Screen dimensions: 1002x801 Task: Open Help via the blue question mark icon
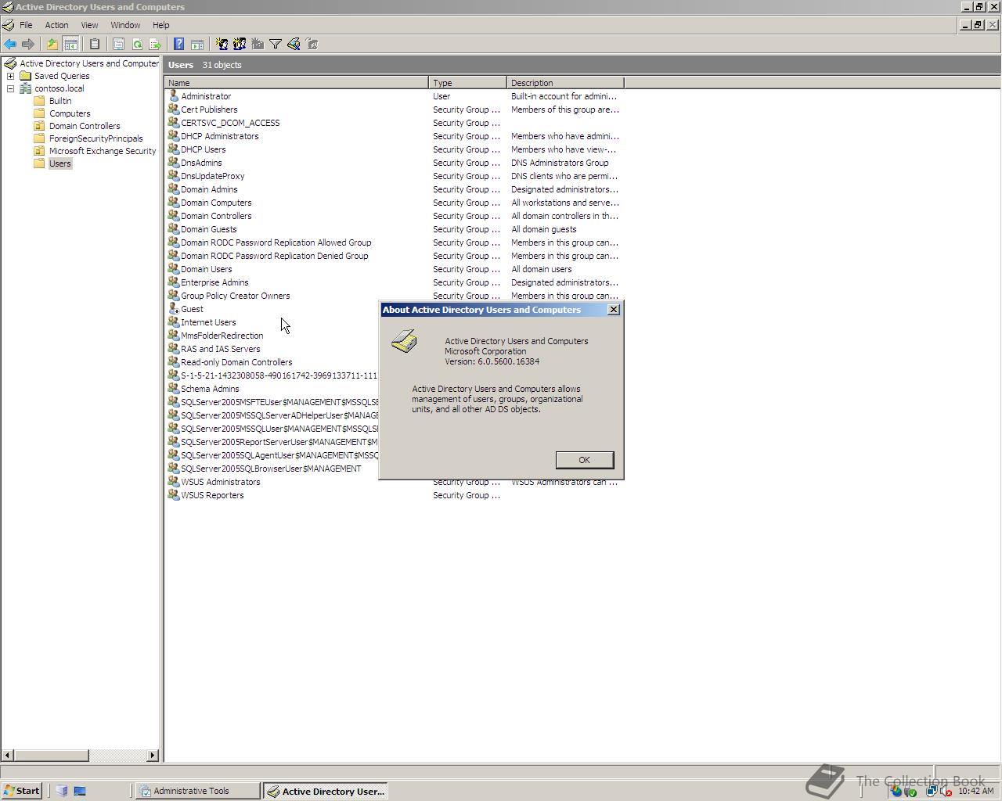[179, 45]
